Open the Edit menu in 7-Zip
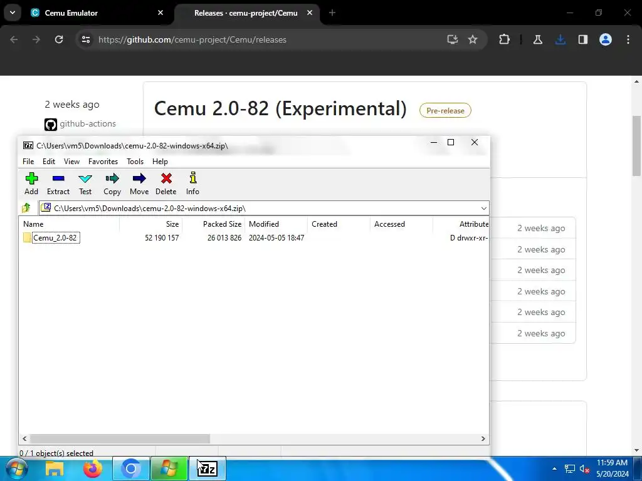Viewport: 642px width, 481px height. coord(49,162)
